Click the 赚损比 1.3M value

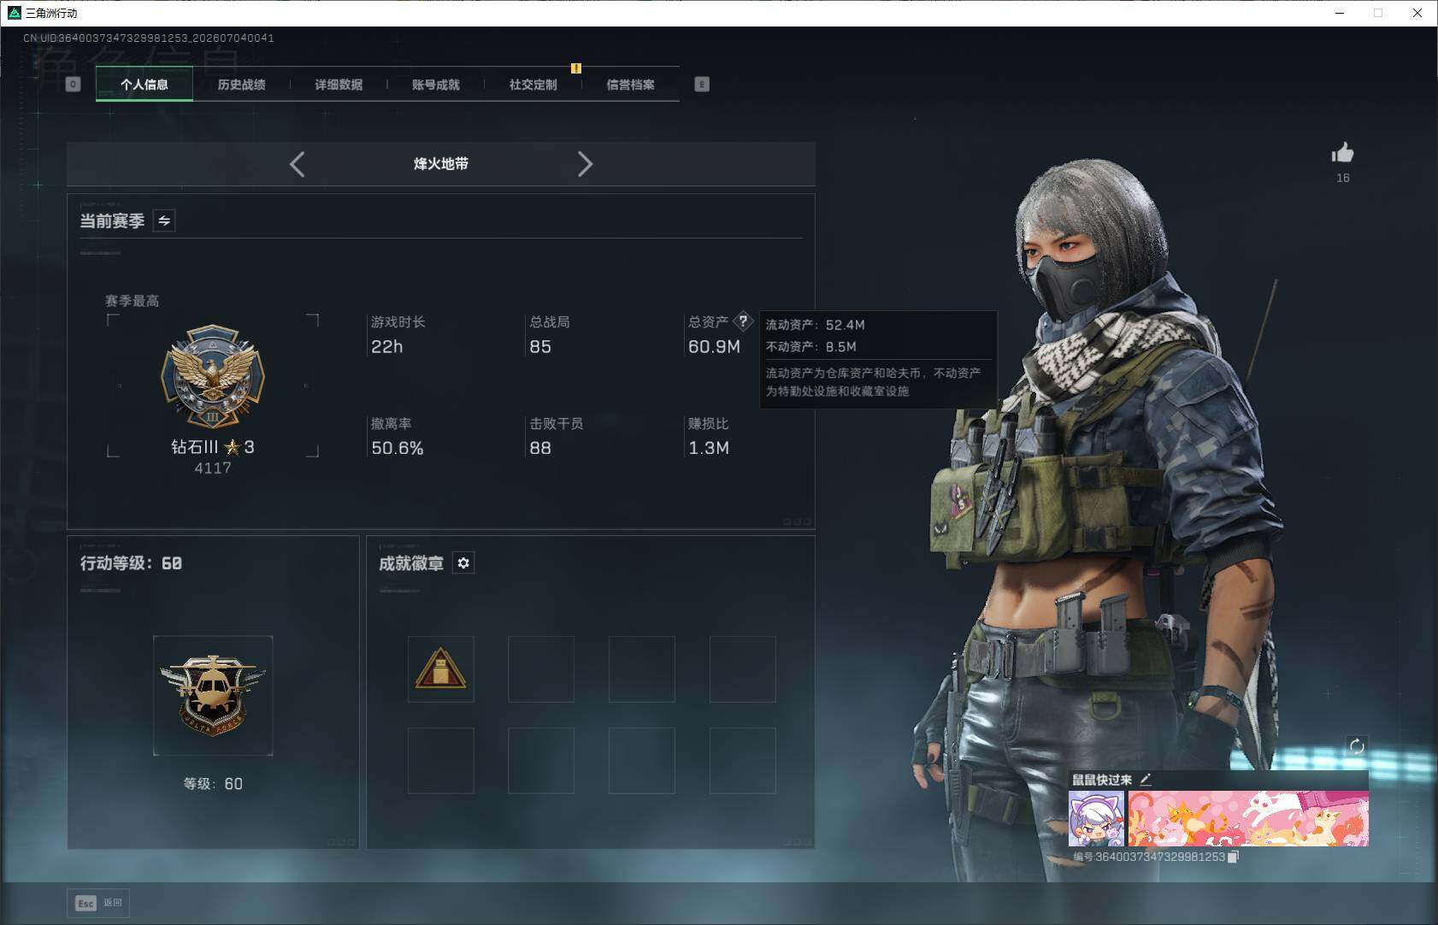click(709, 448)
